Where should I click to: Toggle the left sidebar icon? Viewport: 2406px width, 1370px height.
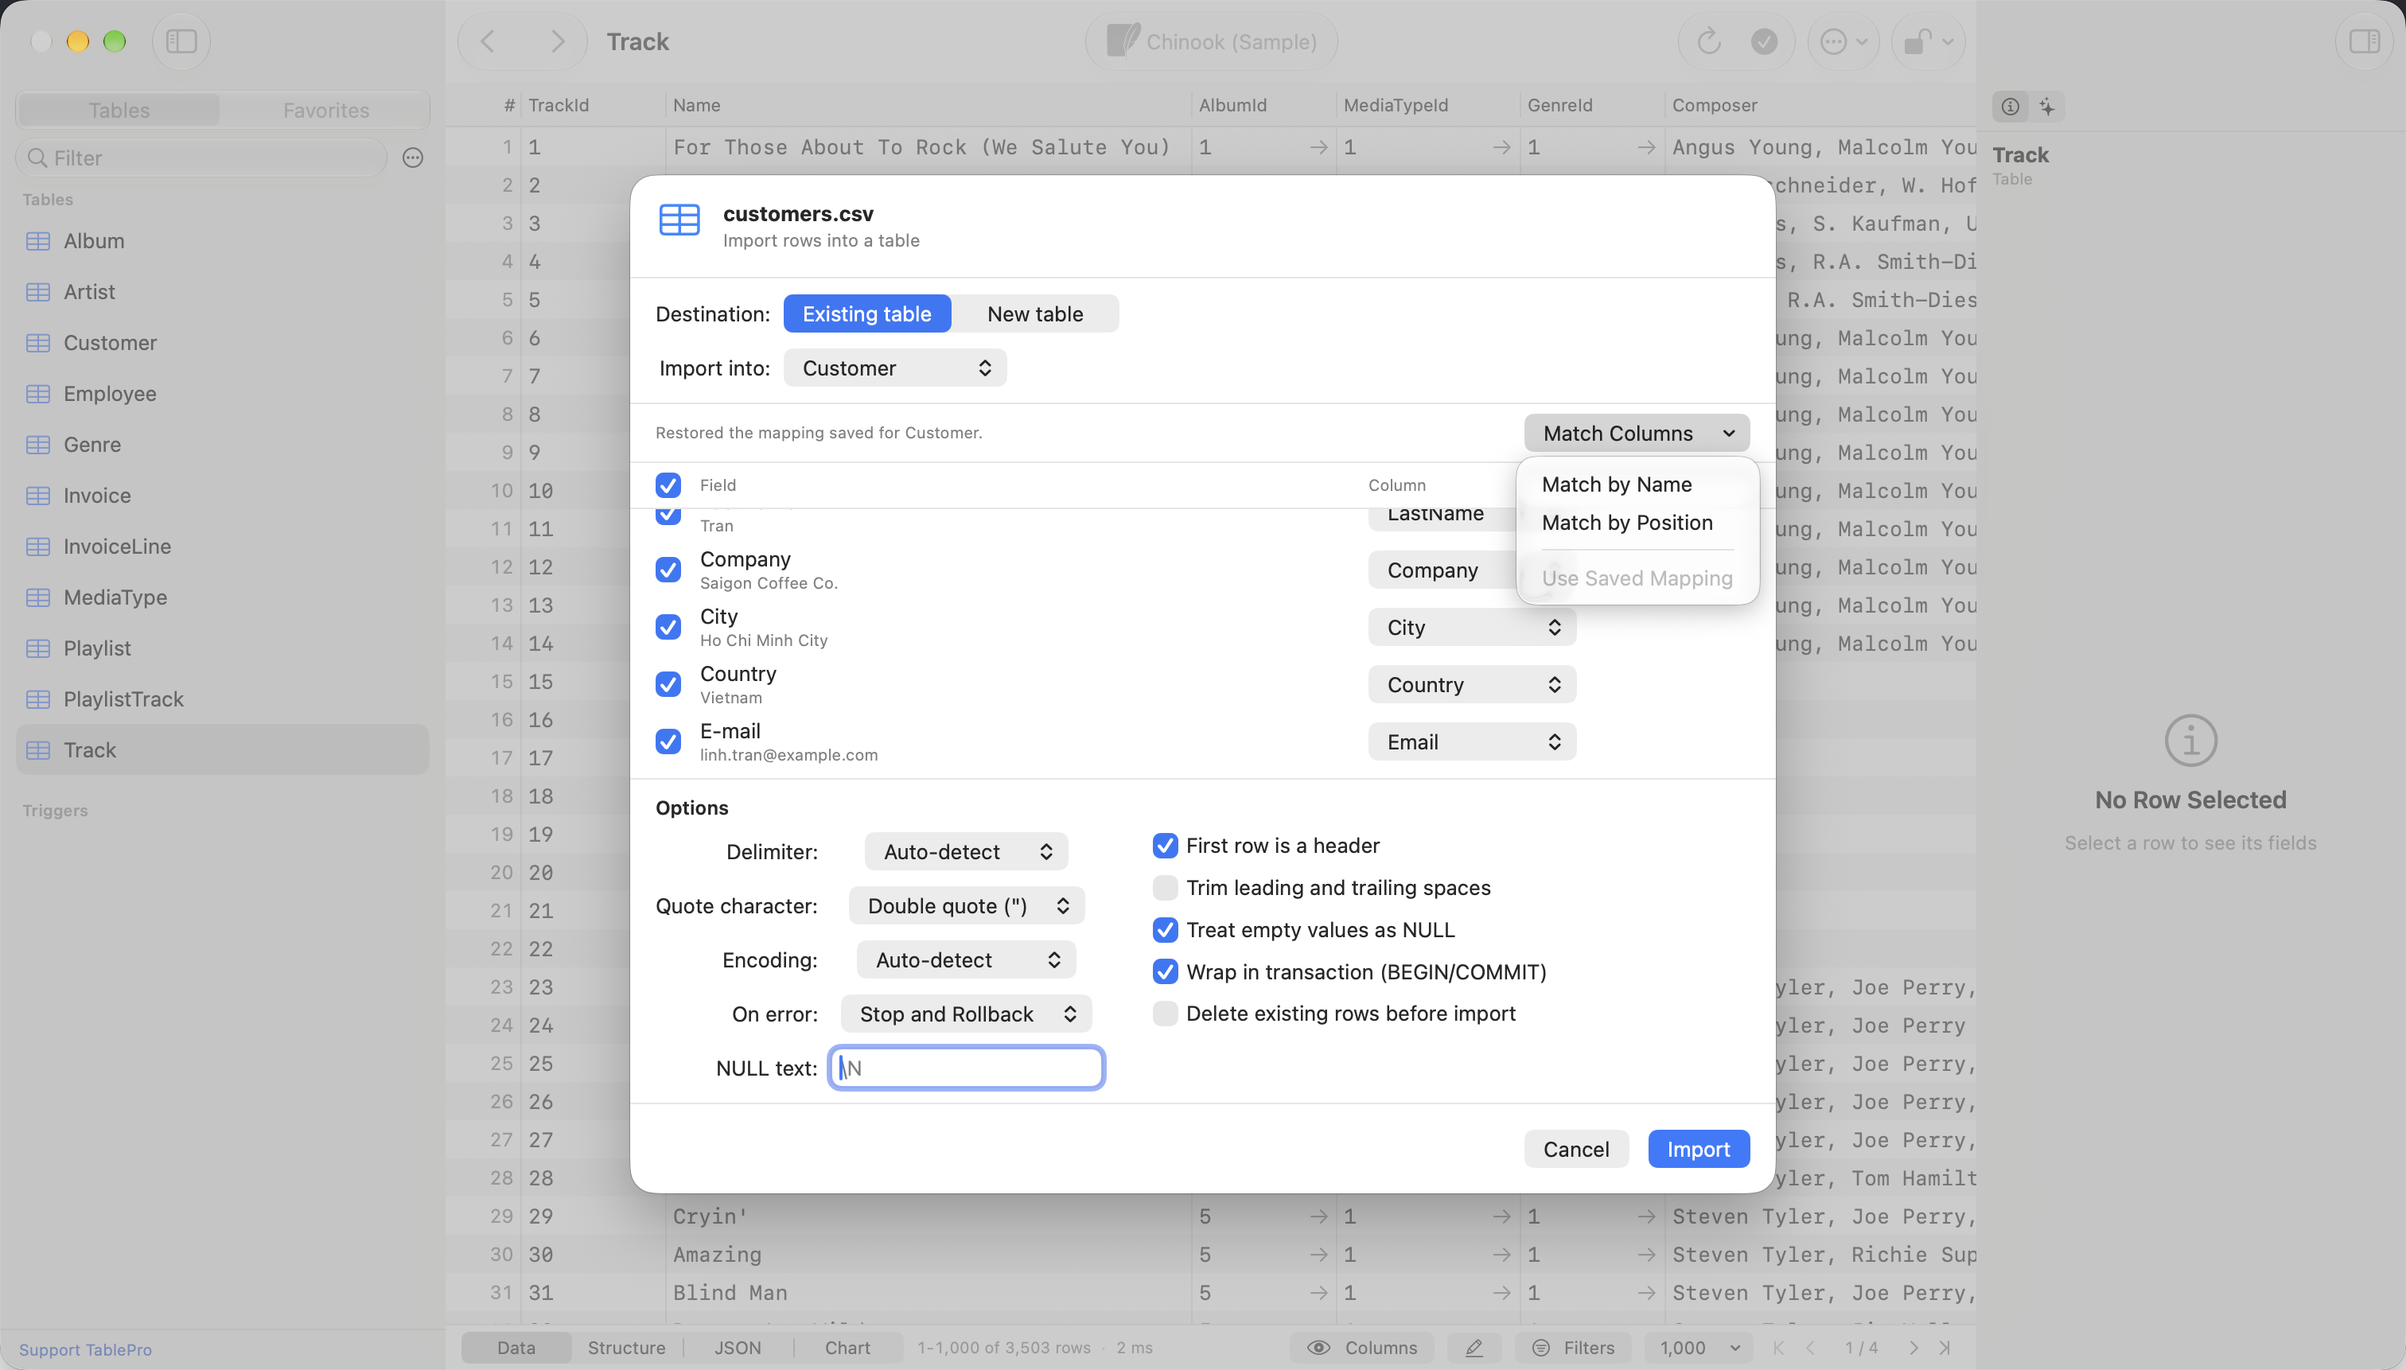pyautogui.click(x=181, y=41)
